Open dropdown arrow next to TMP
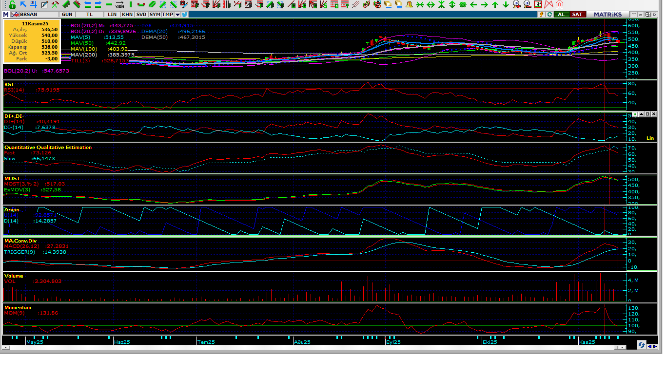This screenshot has height=374, width=666. 177,15
